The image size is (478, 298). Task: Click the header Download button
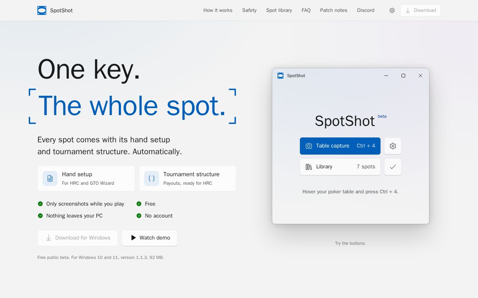point(420,10)
